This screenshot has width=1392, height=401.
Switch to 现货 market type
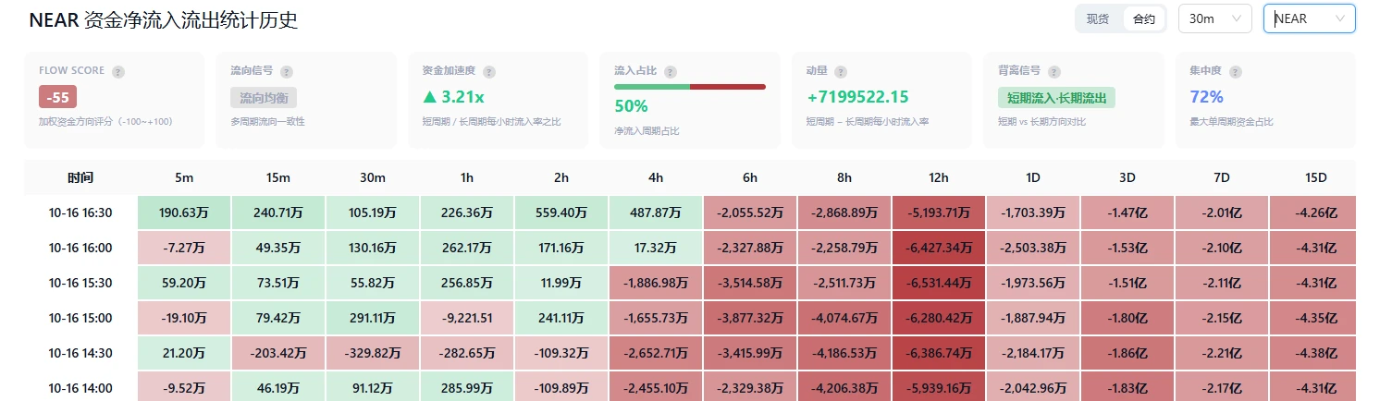click(1098, 18)
